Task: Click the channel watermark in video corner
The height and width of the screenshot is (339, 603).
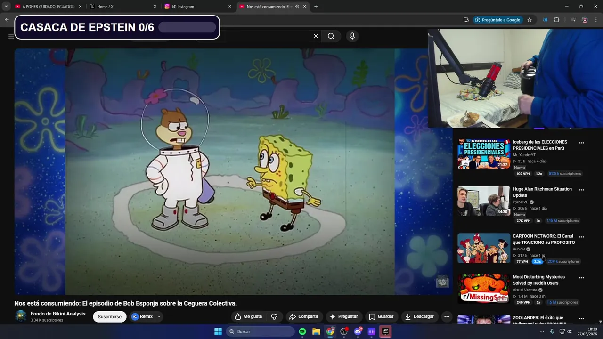Action: pos(442,282)
